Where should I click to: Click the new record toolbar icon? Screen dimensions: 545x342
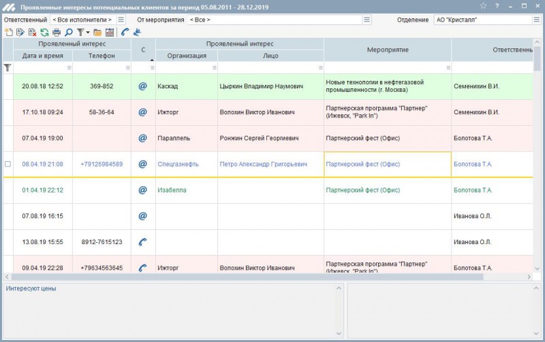[x=8, y=32]
